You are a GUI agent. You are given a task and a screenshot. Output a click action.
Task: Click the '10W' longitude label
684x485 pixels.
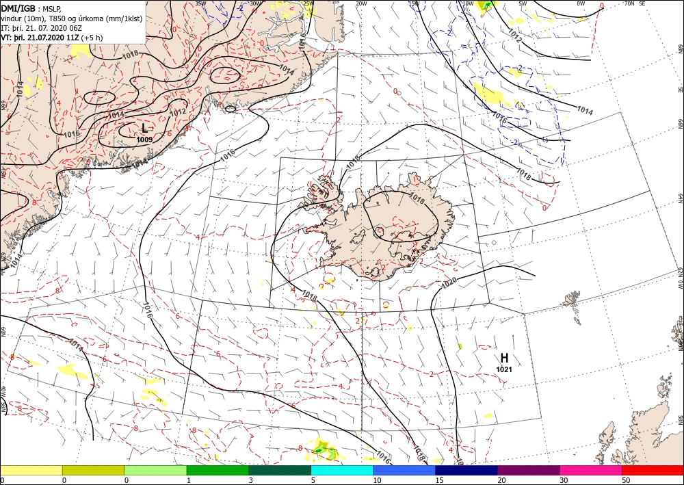(468, 3)
